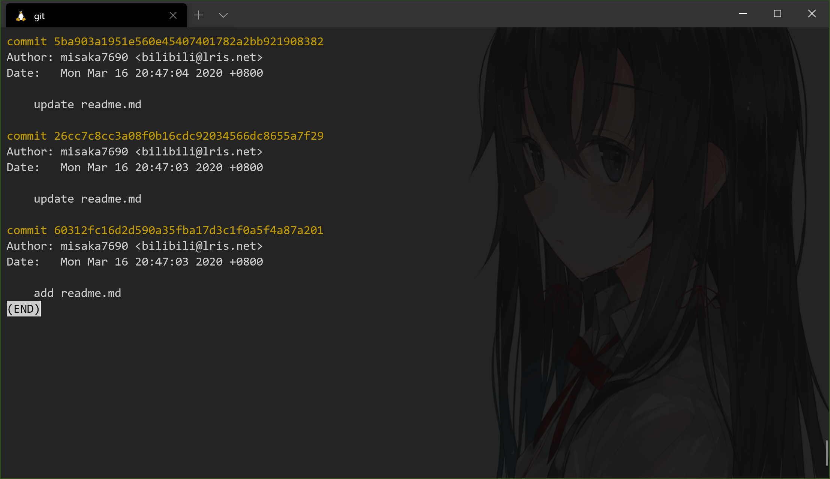
Task: Click the highlighted (END) pager marker
Action: pyautogui.click(x=24, y=309)
